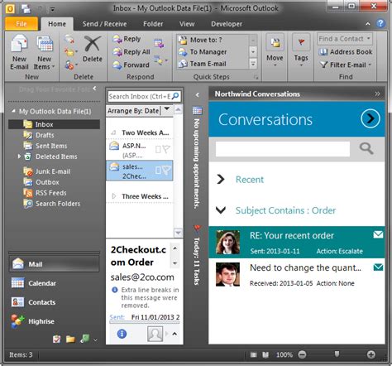This screenshot has width=392, height=366.
Task: Open the Filter E-mail dropdown
Action: 346,65
